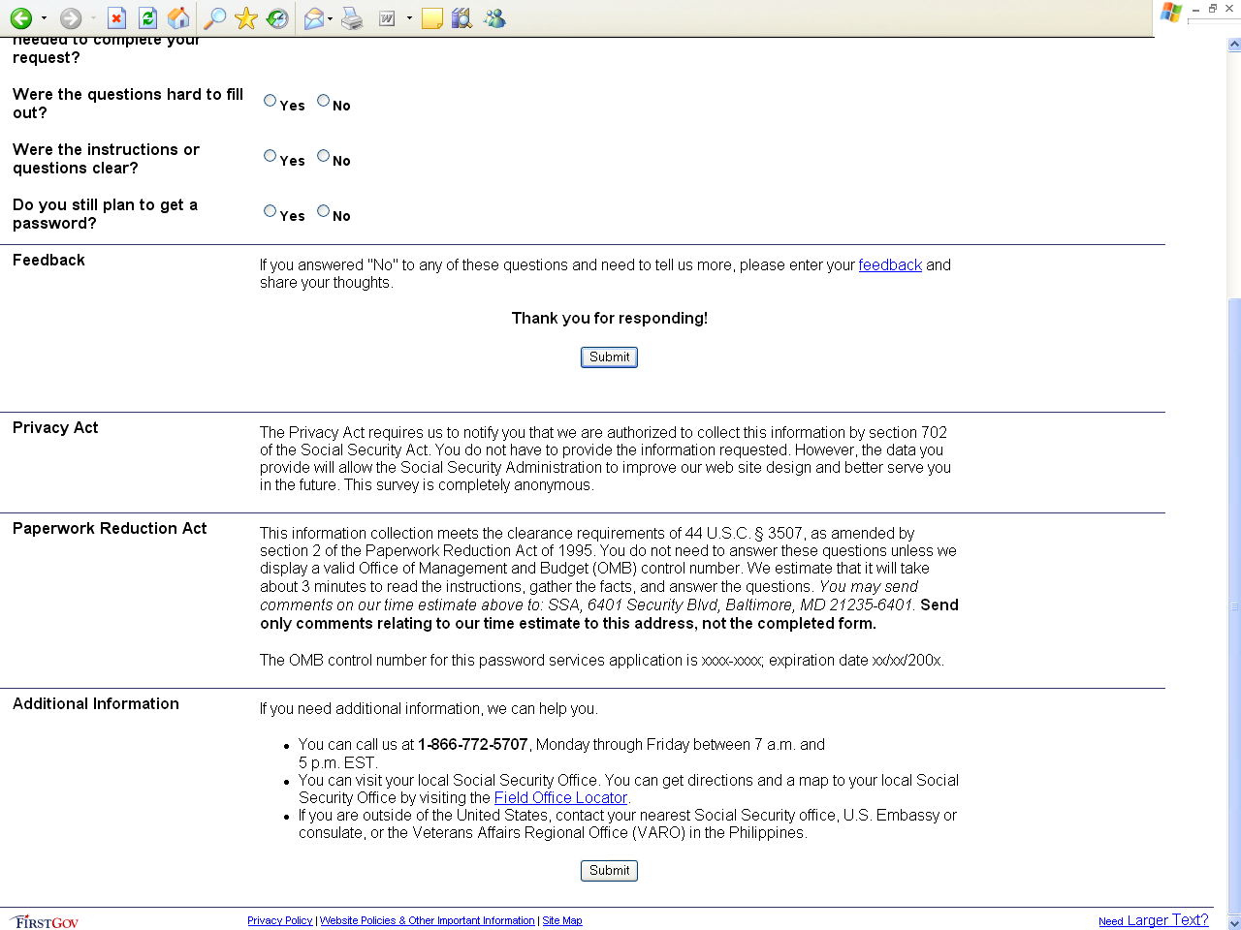
Task: Open History with the clock arrow icon
Action: pyautogui.click(x=277, y=18)
